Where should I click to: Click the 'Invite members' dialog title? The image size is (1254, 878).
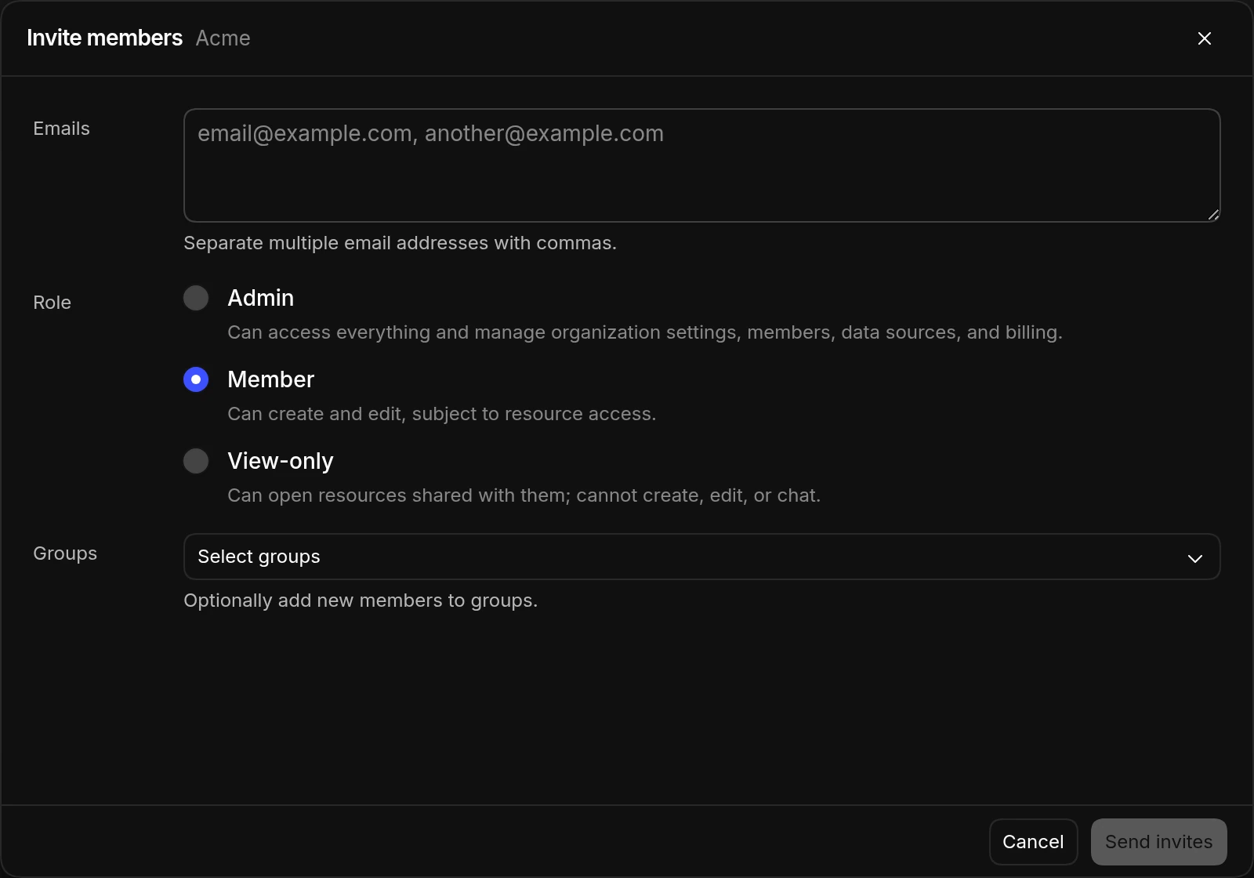point(104,38)
